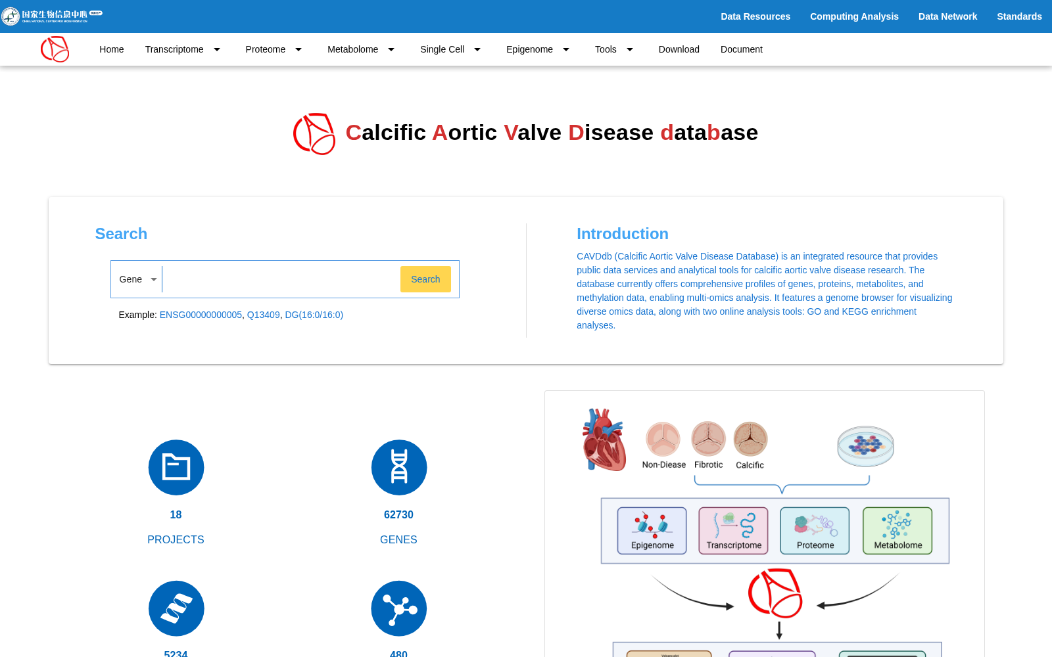Click the Metabolome box in the diagram
Screen dimensions: 1052x657
tap(897, 531)
